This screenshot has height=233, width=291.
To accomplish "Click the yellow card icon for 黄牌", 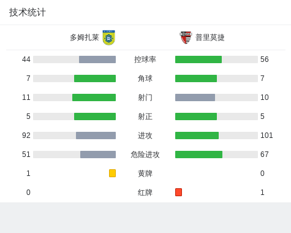I will 112,173.
